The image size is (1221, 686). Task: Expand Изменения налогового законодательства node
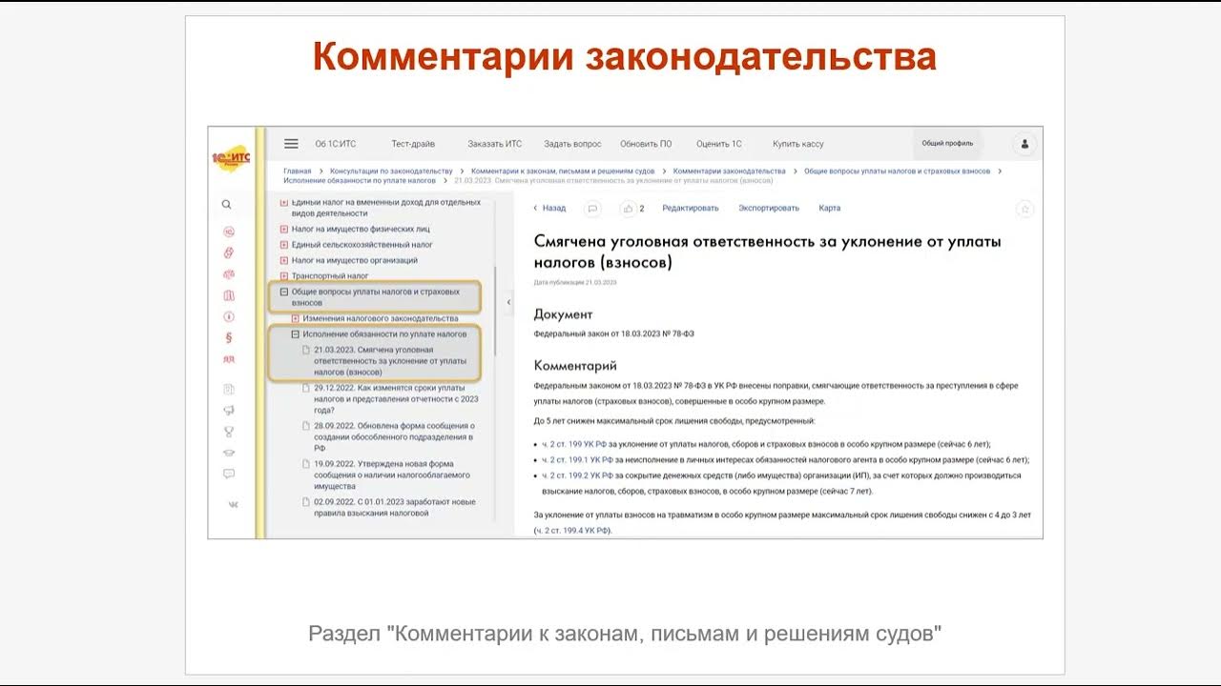pyautogui.click(x=296, y=318)
